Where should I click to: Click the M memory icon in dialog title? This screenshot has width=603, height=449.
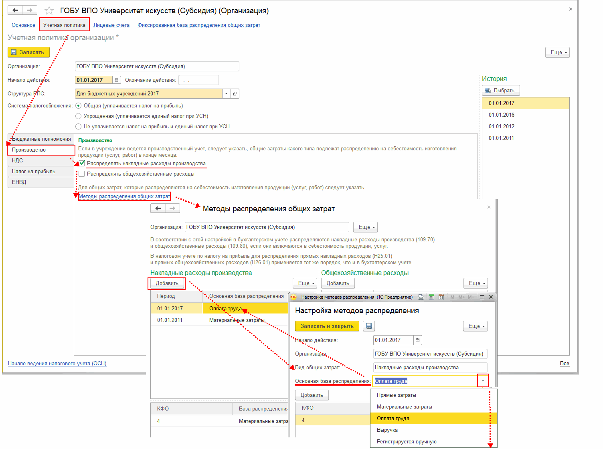tap(452, 297)
